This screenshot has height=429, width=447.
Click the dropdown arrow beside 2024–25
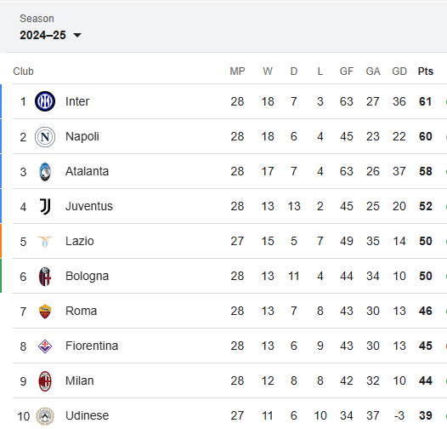coord(77,36)
